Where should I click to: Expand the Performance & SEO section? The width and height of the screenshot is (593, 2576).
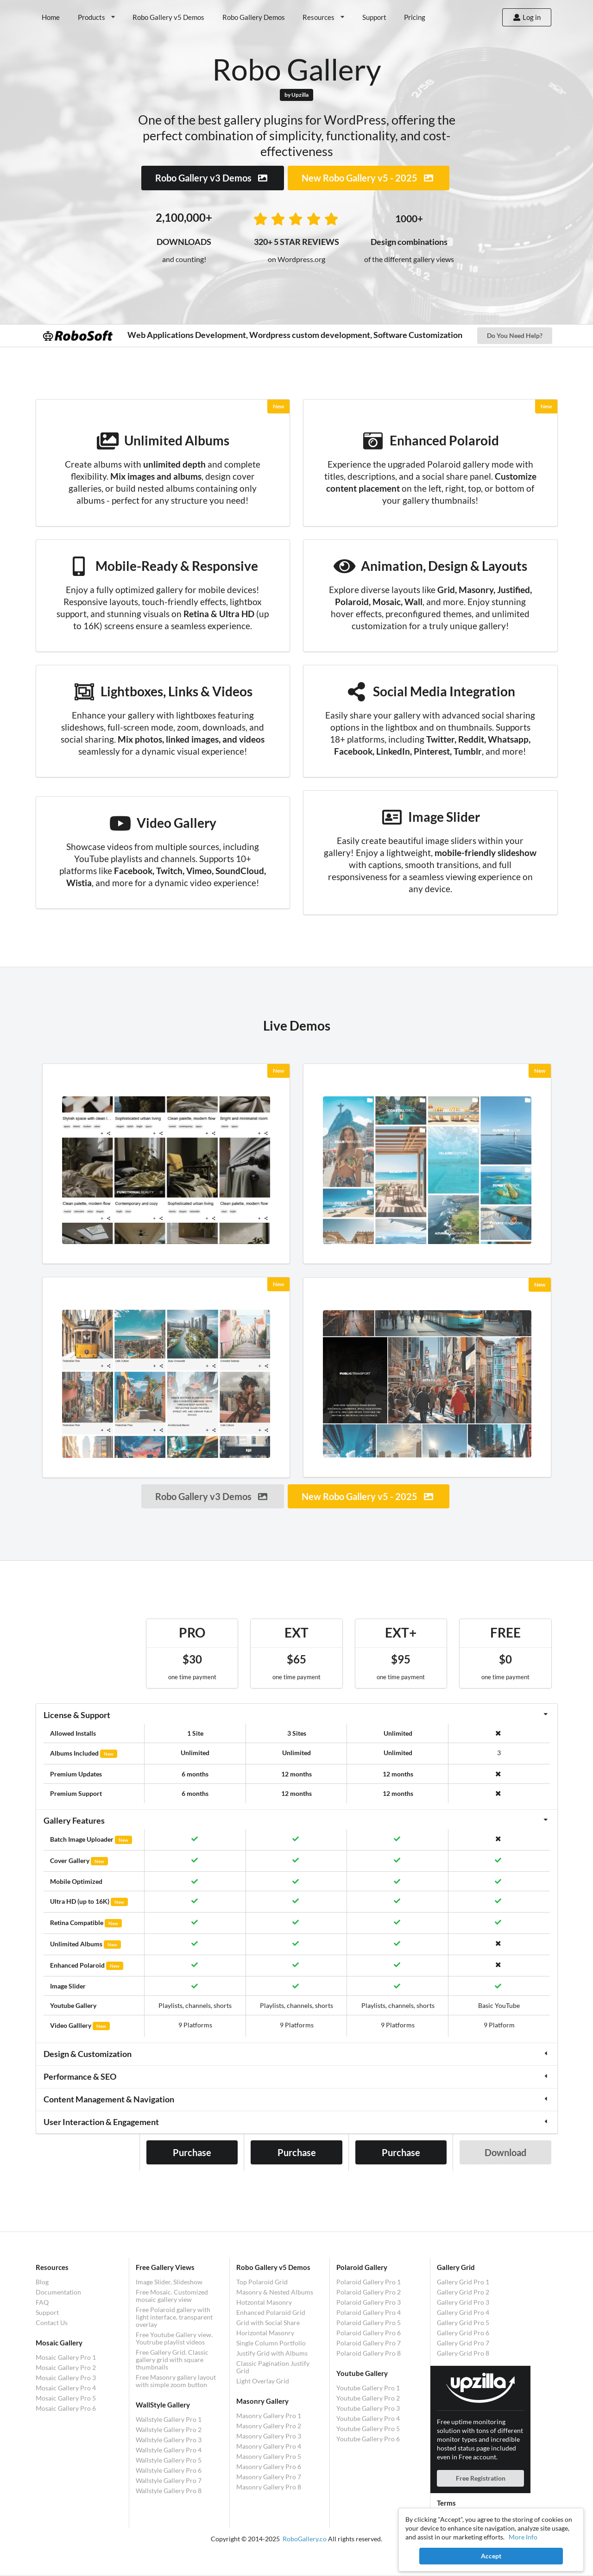coord(297,2077)
